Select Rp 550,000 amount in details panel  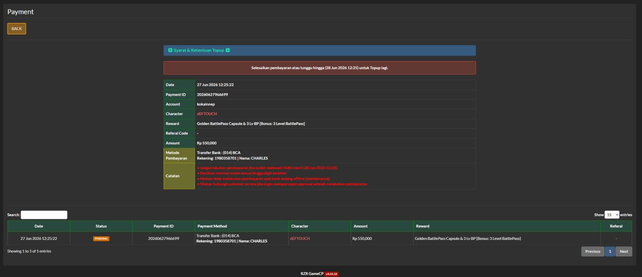pyautogui.click(x=207, y=143)
